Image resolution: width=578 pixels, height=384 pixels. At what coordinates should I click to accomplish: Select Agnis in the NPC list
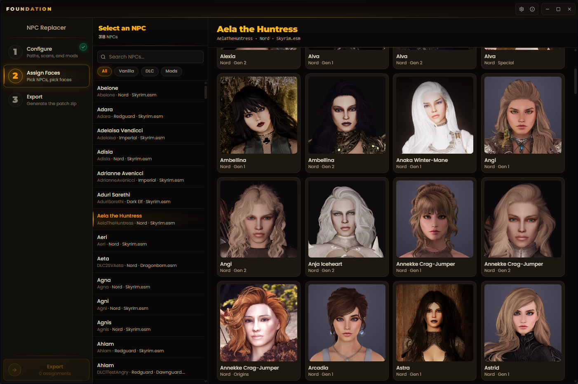[x=148, y=326]
